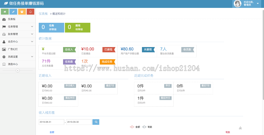Click the person icon beside 会员中心
The width and height of the screenshot is (264, 135).
[4, 42]
